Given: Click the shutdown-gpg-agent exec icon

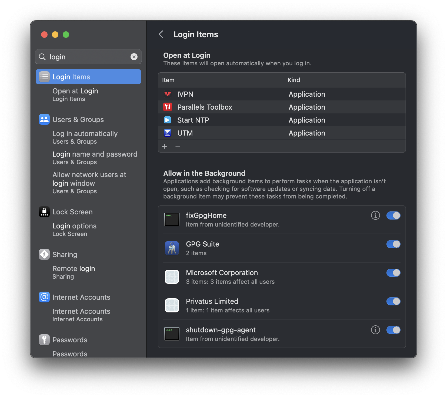Looking at the screenshot, I should (172, 334).
